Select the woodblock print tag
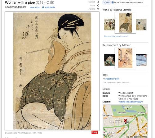Screen dimensions: 155x138 [x=112, y=79]
